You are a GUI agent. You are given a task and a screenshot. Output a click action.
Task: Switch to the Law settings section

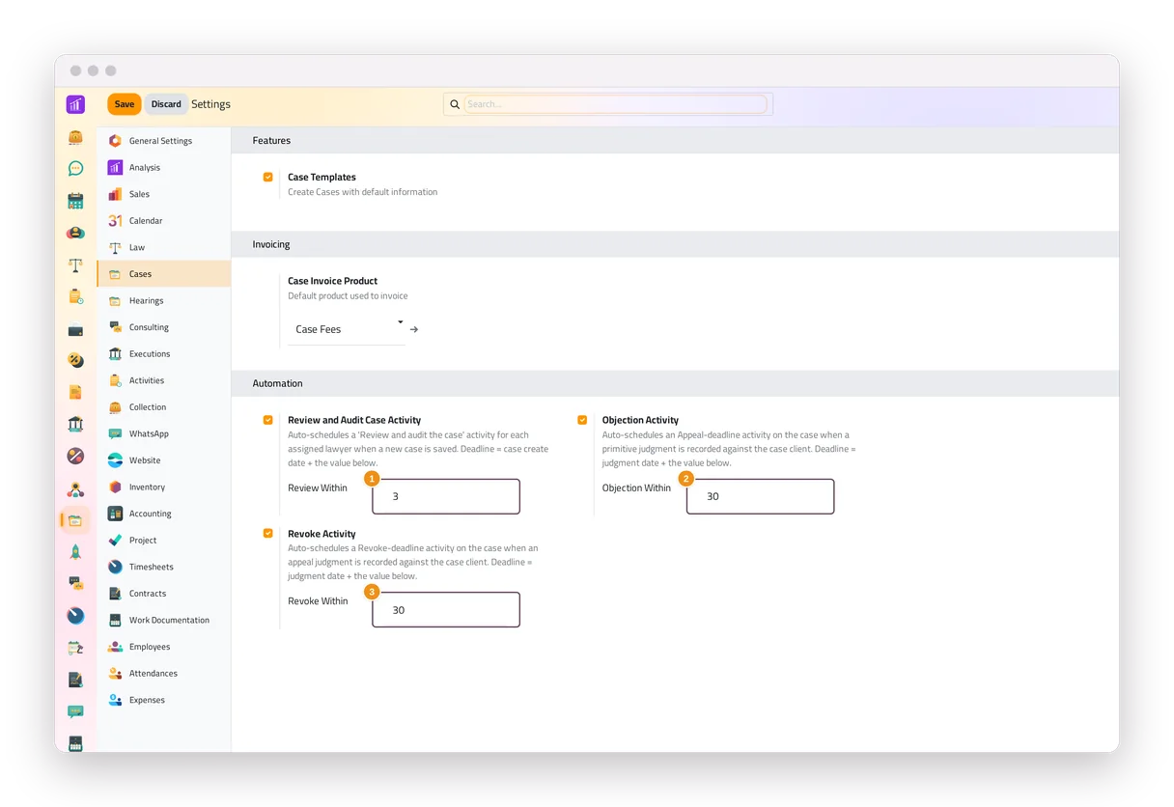[x=163, y=247]
